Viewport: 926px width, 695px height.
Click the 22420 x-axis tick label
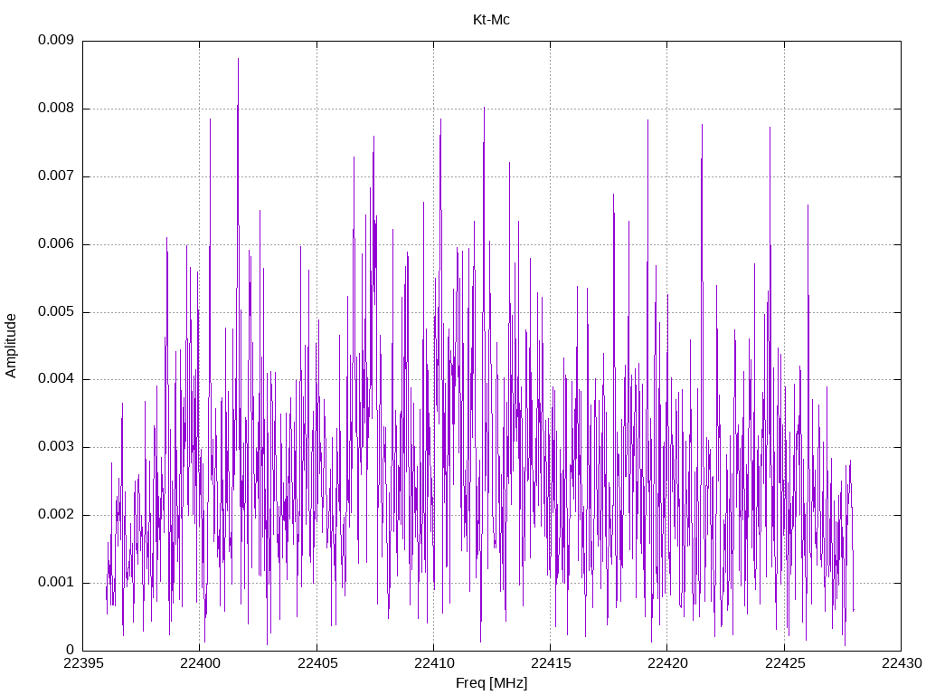[667, 663]
